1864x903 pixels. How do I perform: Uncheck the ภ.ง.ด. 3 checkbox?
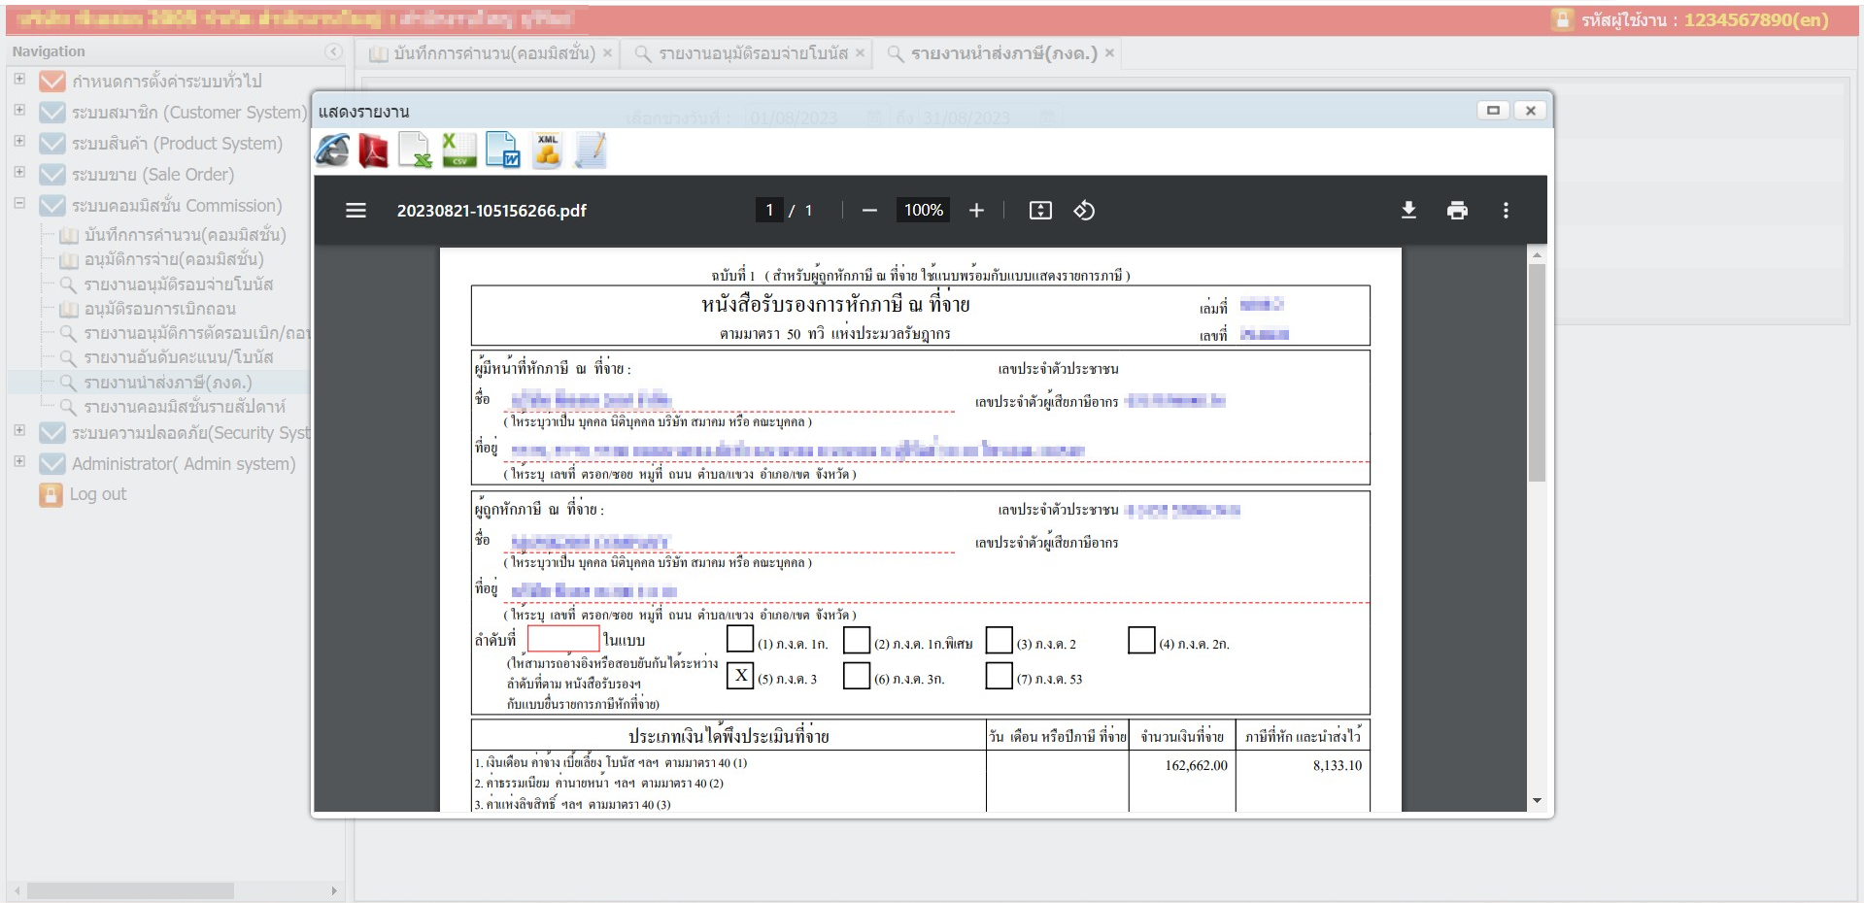pyautogui.click(x=740, y=676)
